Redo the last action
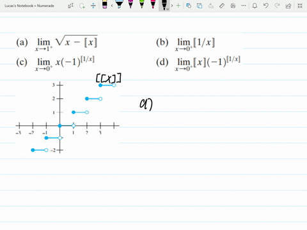 coord(277,6)
